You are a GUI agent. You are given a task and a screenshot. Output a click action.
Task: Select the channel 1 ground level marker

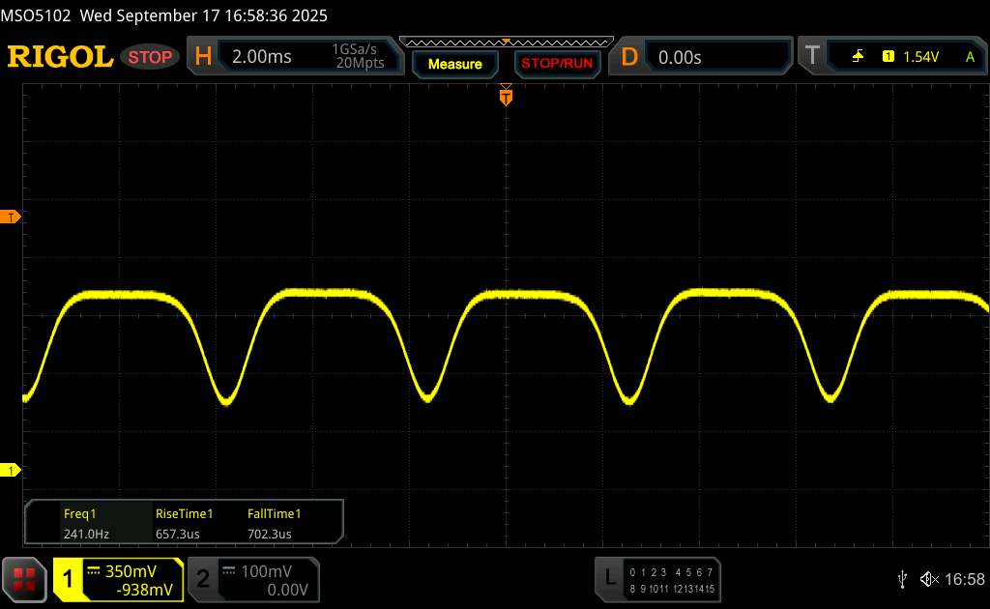[13, 470]
